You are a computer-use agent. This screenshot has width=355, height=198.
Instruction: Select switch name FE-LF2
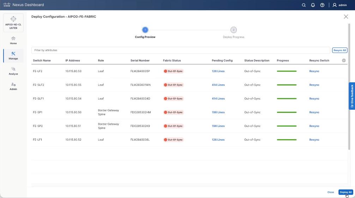38,71
